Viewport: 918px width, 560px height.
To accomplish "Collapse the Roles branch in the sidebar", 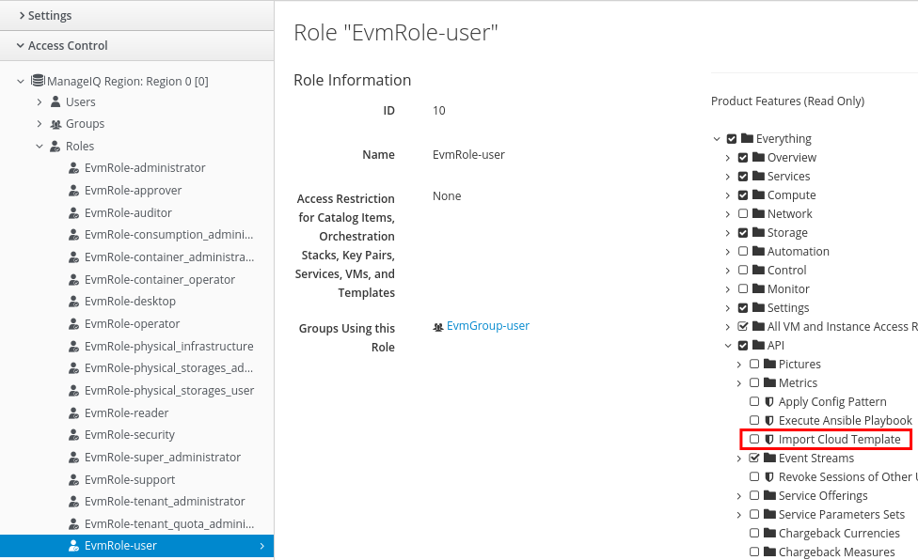I will point(40,146).
